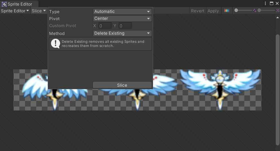Open the Sprite Editor mode dropdown
This screenshot has width=280, height=151.
tap(15, 11)
